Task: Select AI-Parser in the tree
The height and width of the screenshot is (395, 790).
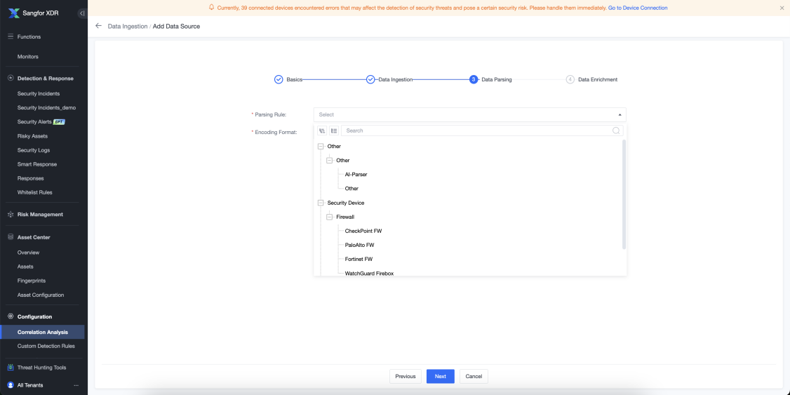Action: click(356, 174)
